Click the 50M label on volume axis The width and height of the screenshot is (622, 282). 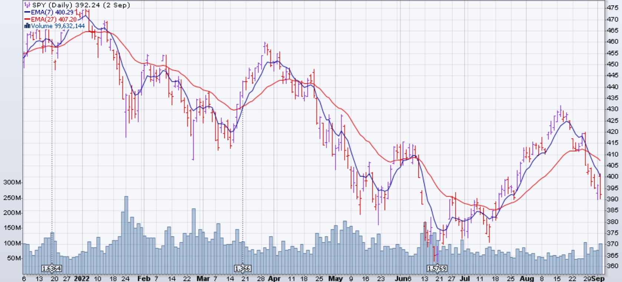[13, 258]
